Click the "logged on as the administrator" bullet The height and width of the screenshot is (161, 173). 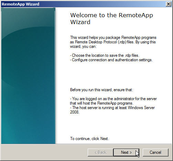(113, 101)
